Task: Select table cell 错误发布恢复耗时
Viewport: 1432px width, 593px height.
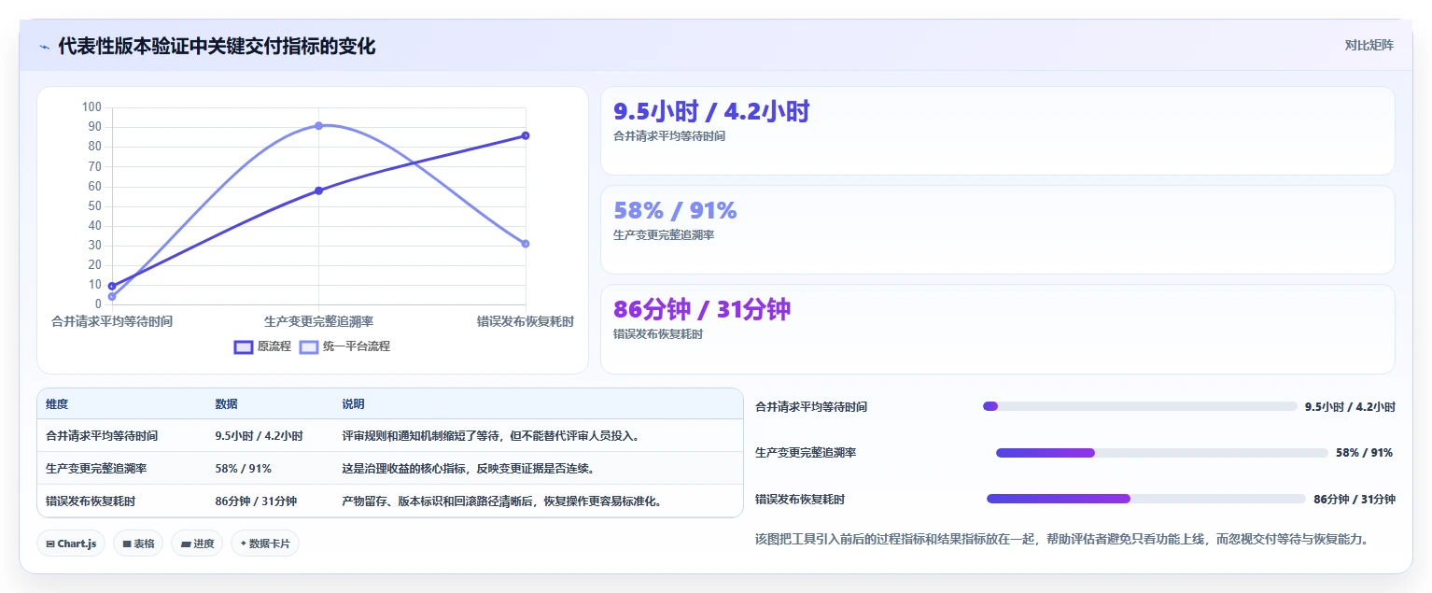Action: (91, 501)
